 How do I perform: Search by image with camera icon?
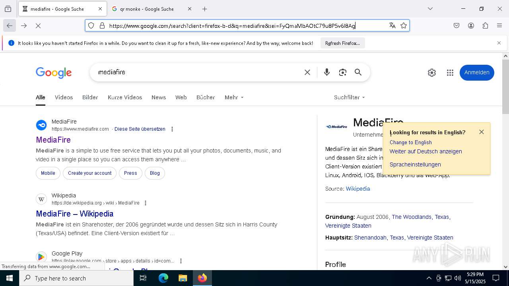tap(343, 72)
